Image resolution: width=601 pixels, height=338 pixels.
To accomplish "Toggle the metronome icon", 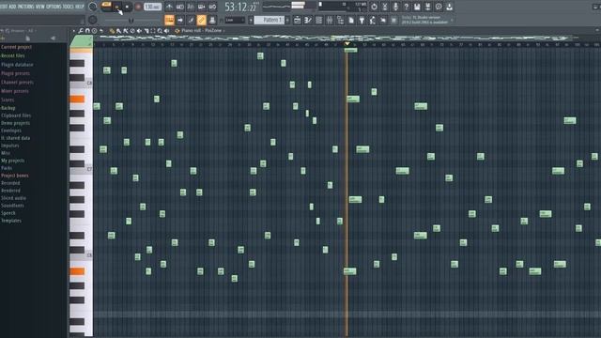I will click(169, 7).
